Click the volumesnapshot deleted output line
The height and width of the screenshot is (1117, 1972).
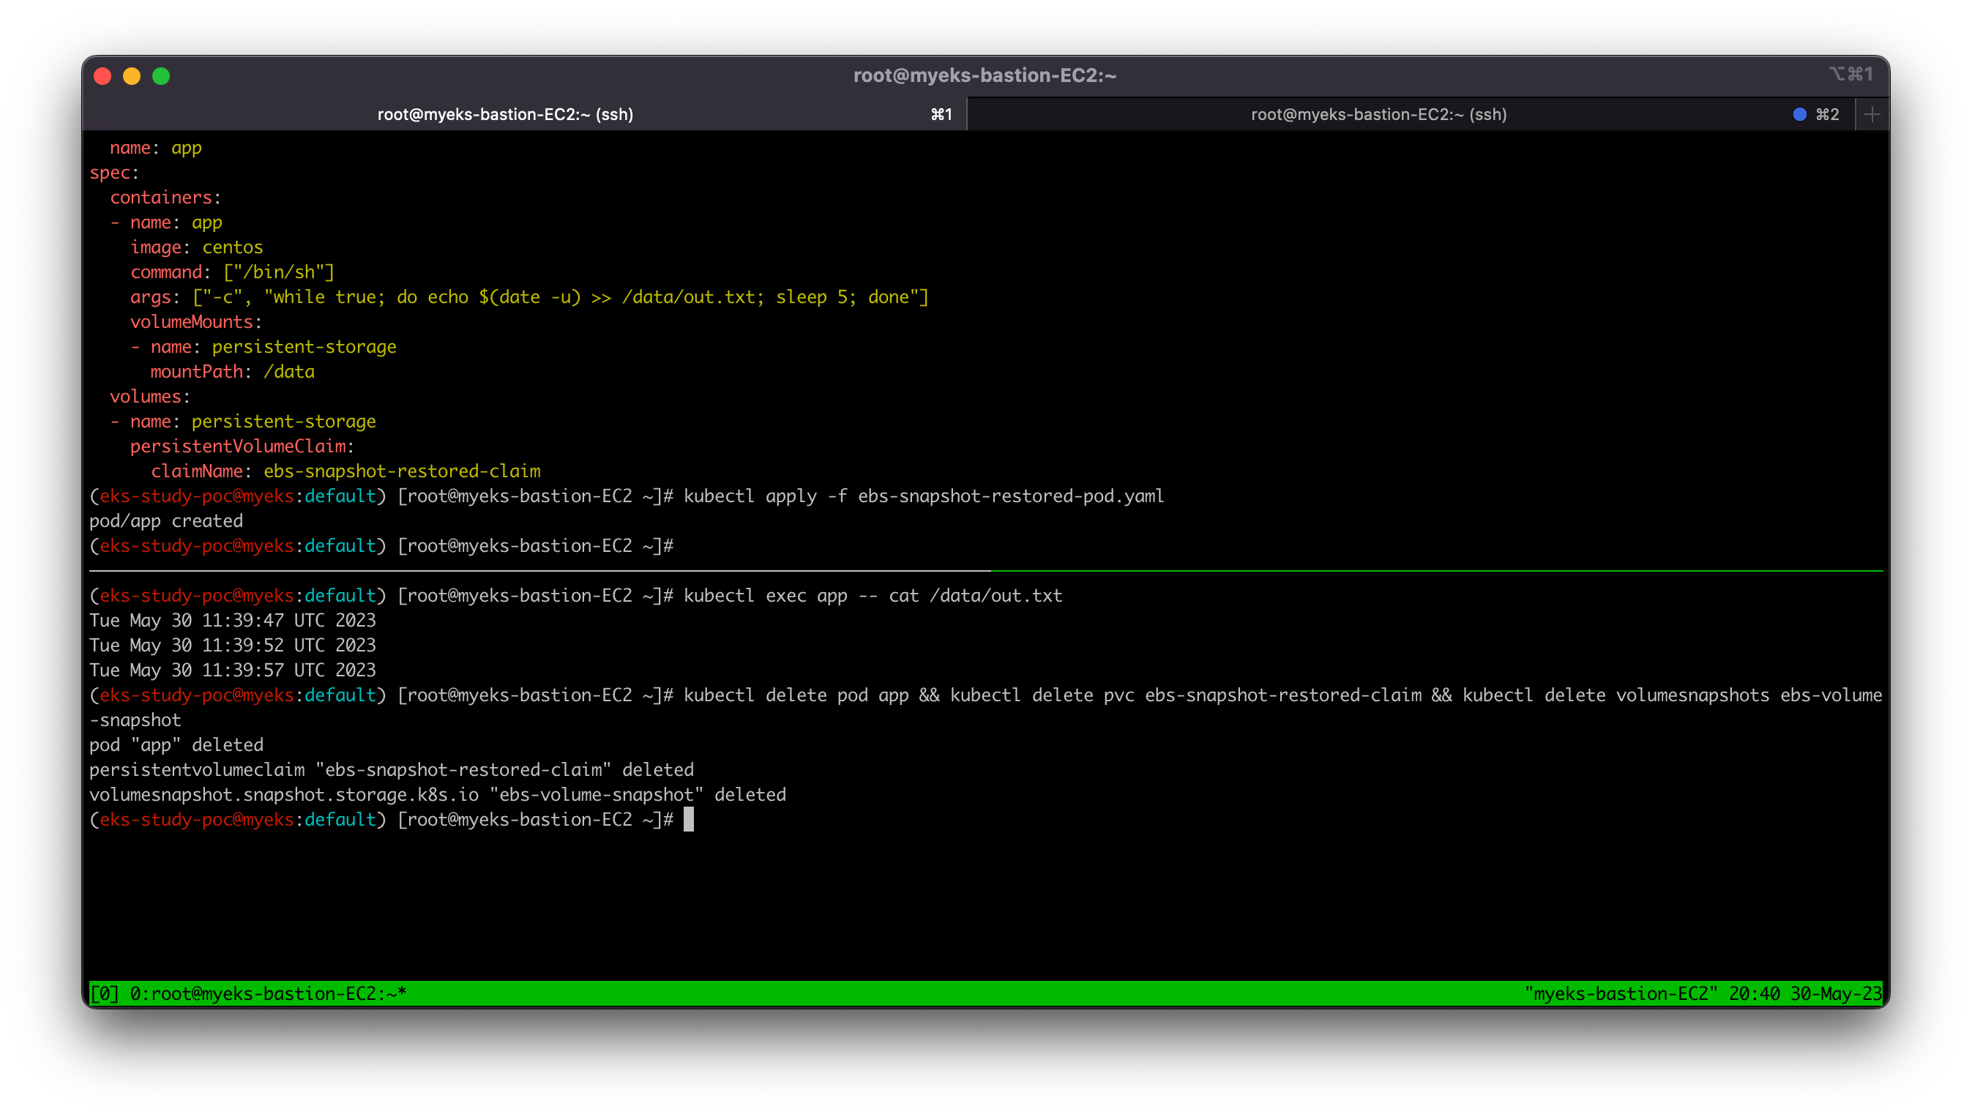(x=437, y=795)
